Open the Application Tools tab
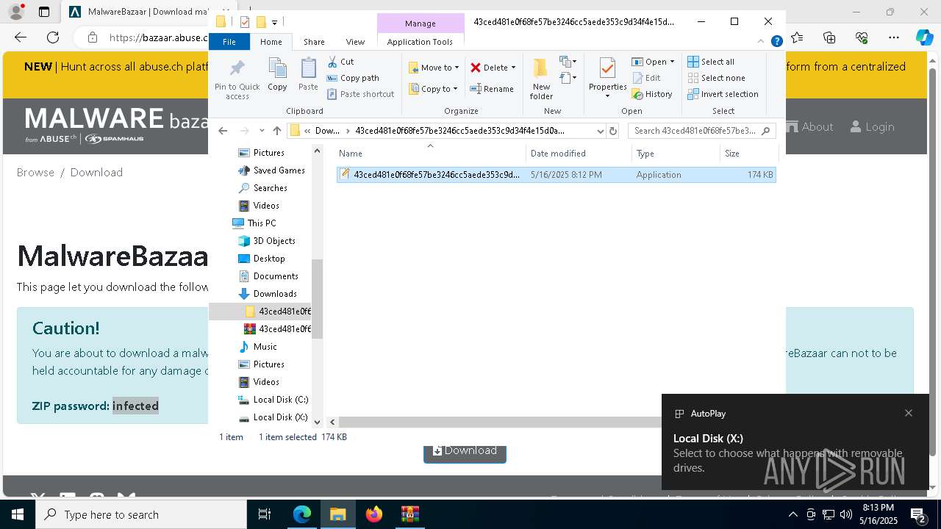941x529 pixels. click(420, 42)
